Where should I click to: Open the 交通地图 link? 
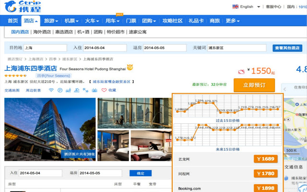(x=12, y=90)
